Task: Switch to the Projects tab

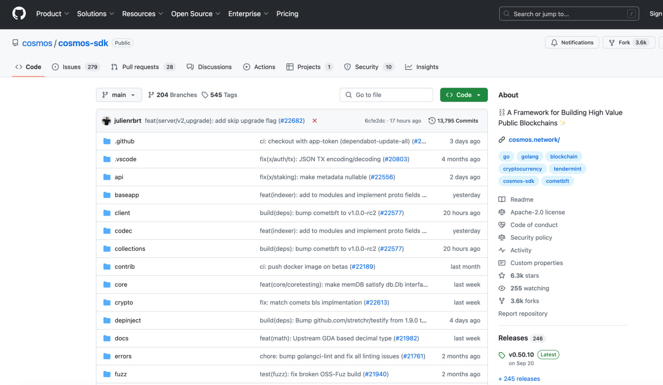Action: (309, 67)
